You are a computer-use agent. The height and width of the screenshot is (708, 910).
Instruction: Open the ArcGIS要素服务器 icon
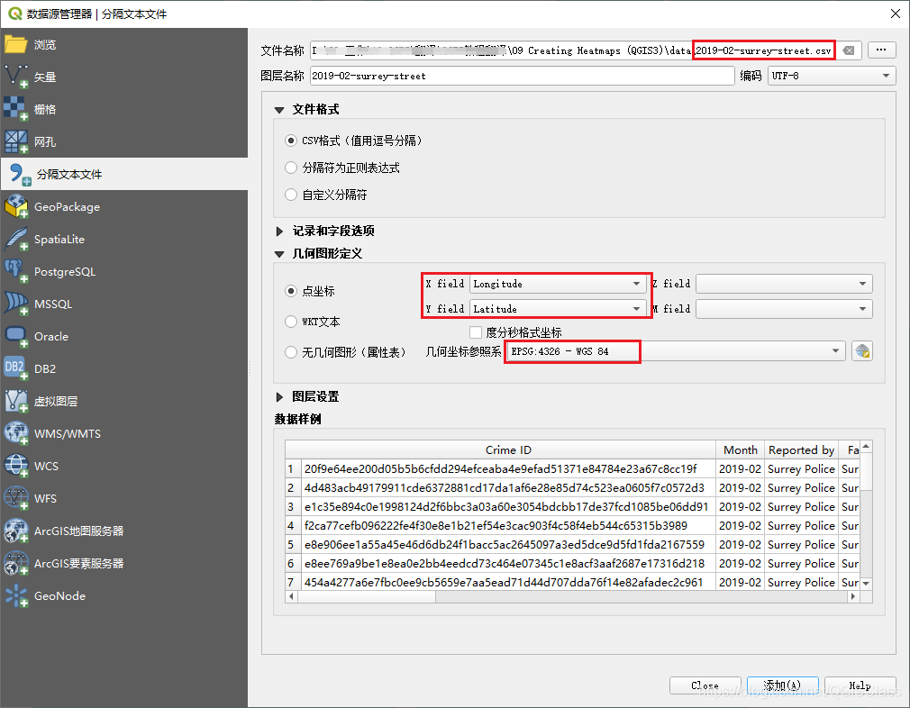coord(15,564)
